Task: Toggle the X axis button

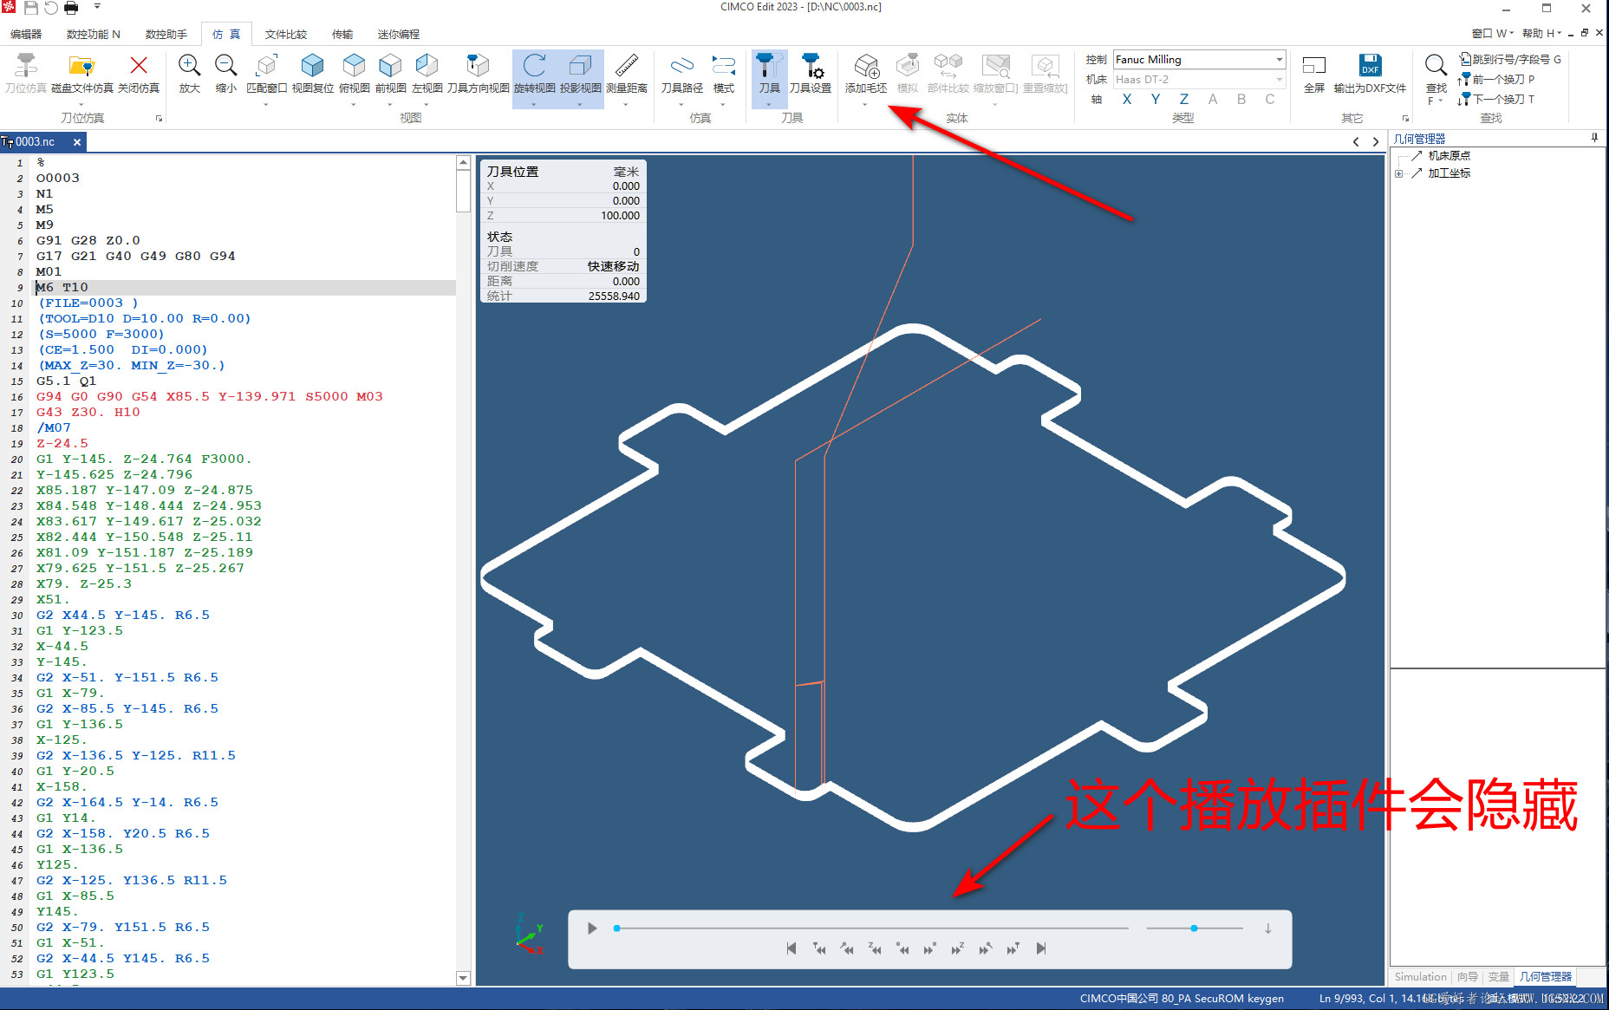Action: tap(1126, 99)
